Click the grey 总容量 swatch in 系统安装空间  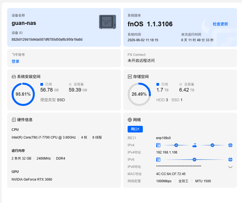point(70,84)
